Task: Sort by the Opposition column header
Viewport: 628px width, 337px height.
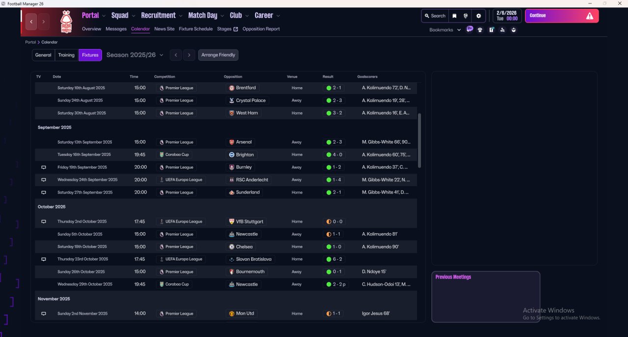Action: (233, 77)
